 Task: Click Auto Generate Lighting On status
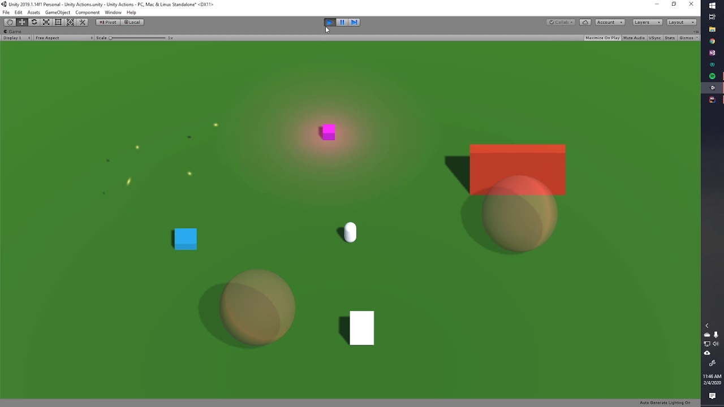pos(665,402)
